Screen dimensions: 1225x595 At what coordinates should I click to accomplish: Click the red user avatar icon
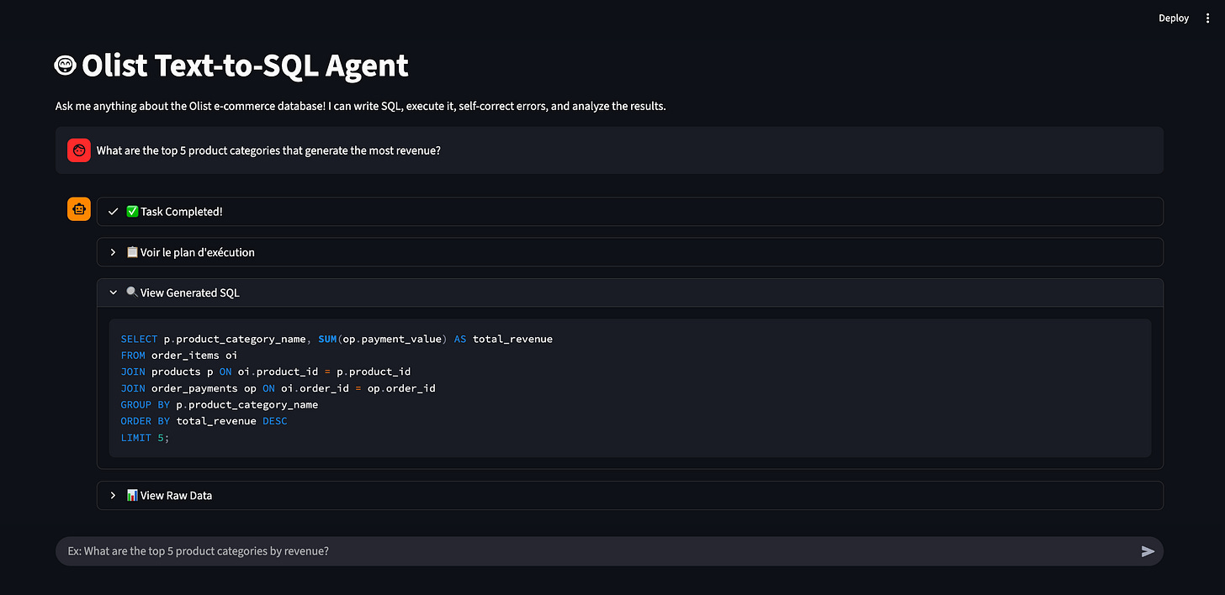click(78, 150)
